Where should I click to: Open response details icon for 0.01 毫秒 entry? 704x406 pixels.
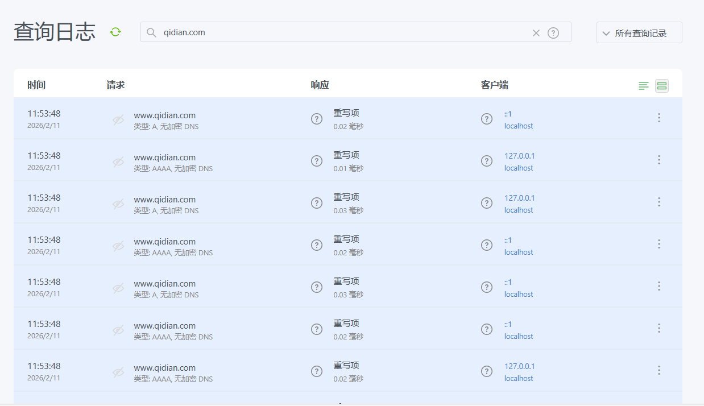tap(317, 161)
